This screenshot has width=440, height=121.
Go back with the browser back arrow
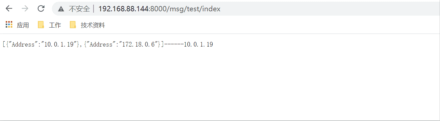[9, 9]
